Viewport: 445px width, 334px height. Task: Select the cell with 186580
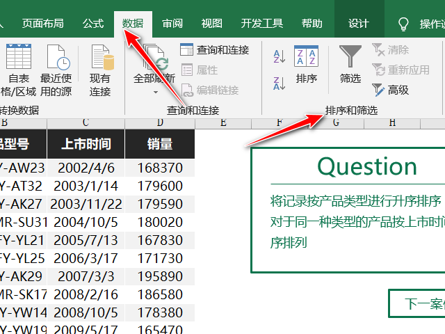click(160, 294)
